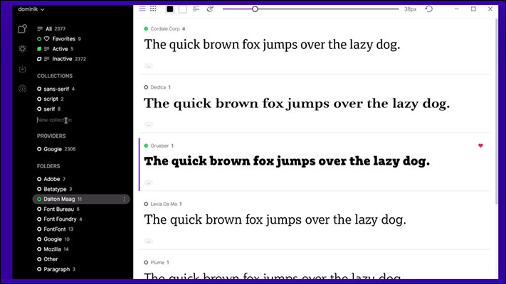Expand styles pill under Grueber
The width and height of the screenshot is (506, 284).
tap(149, 182)
